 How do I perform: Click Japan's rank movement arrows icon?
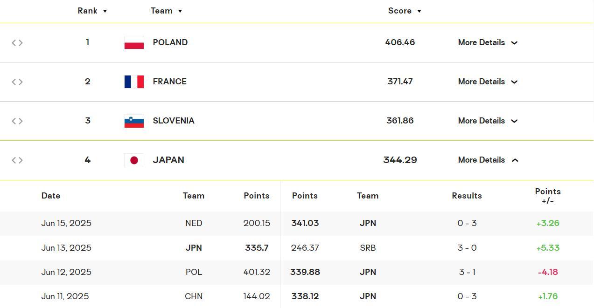click(x=17, y=160)
